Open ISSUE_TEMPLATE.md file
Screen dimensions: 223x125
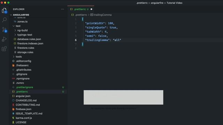click(29, 114)
